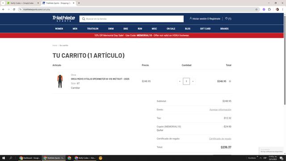This screenshot has height=161, width=286.
Task: Increase quantity with the plus button
Action: (193, 81)
